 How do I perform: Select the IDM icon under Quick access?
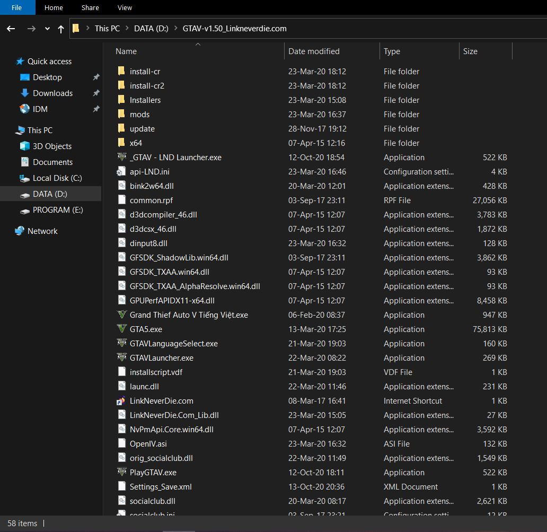24,109
